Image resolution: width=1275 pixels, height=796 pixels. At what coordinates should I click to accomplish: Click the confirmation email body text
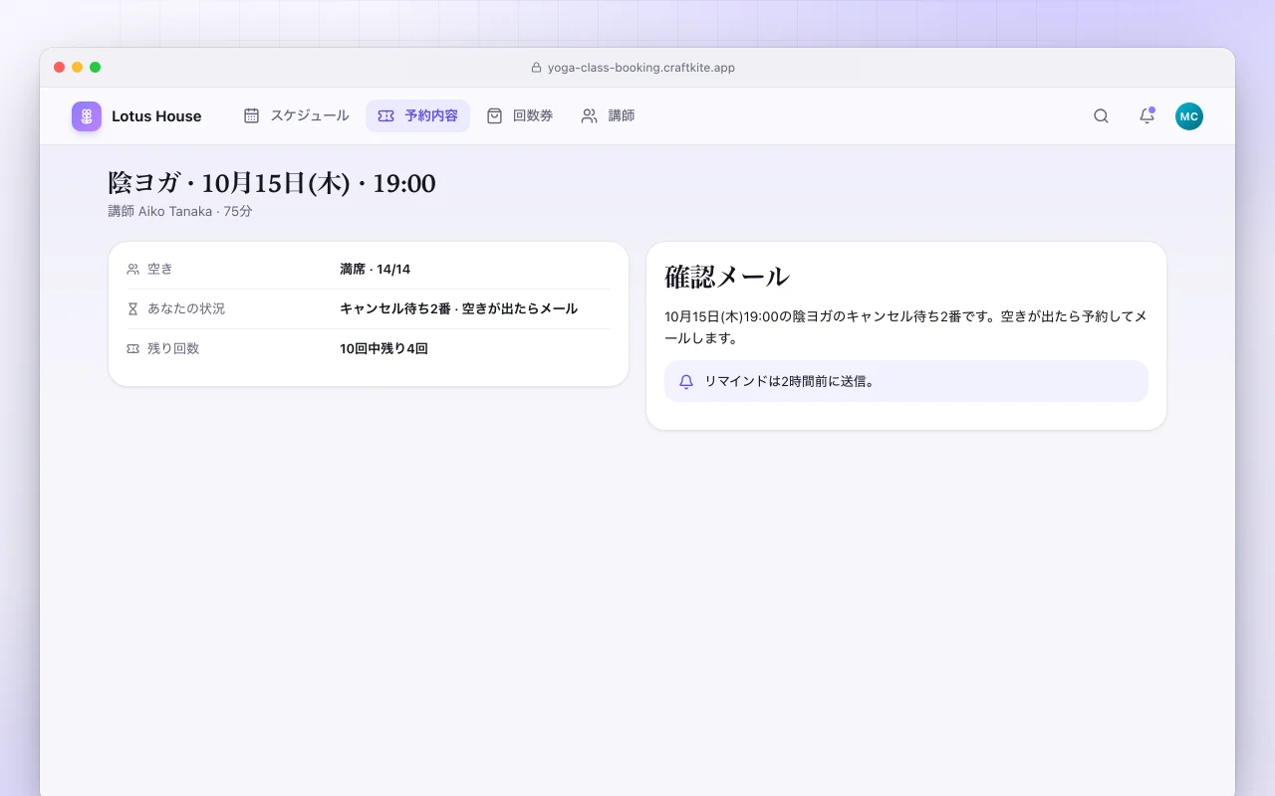(x=905, y=327)
